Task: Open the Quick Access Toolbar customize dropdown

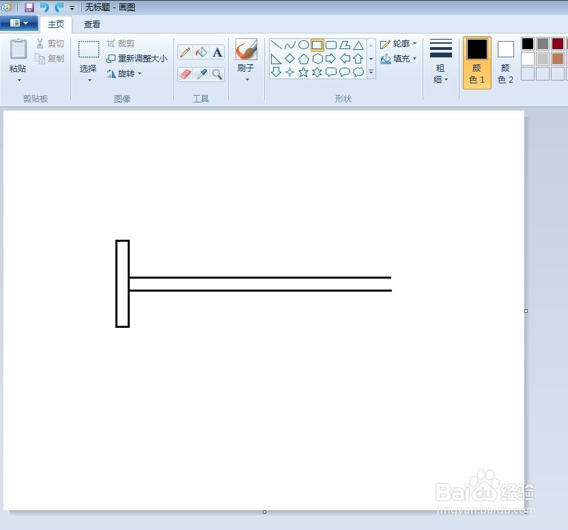Action: pos(72,8)
